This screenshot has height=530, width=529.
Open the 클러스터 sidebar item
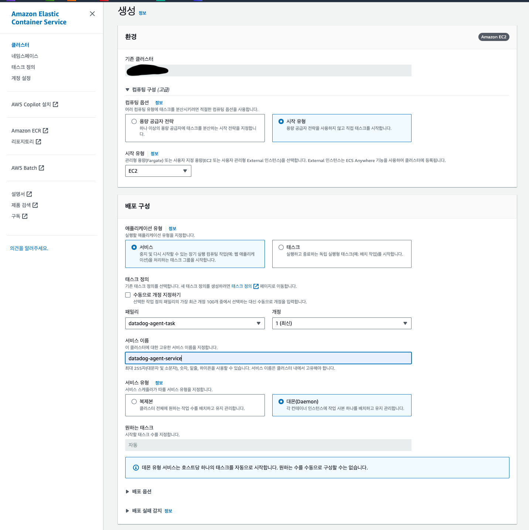20,45
